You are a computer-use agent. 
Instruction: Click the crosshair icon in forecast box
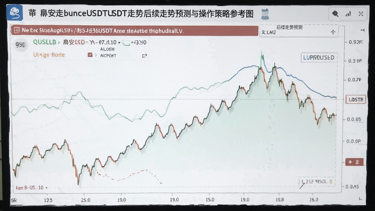click(x=333, y=32)
